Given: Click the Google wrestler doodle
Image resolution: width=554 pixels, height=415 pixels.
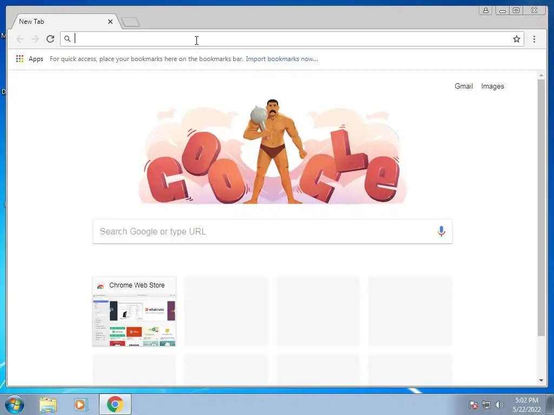Looking at the screenshot, I should point(272,152).
